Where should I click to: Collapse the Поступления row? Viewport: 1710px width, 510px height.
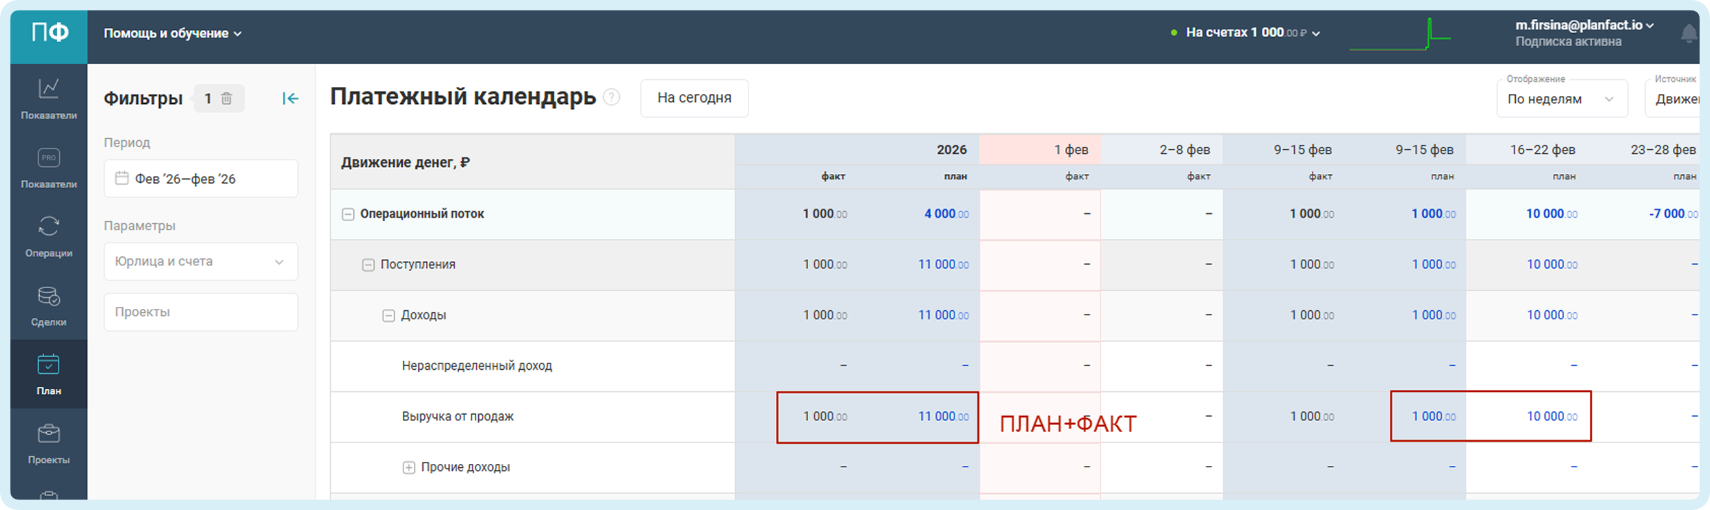[x=368, y=265]
